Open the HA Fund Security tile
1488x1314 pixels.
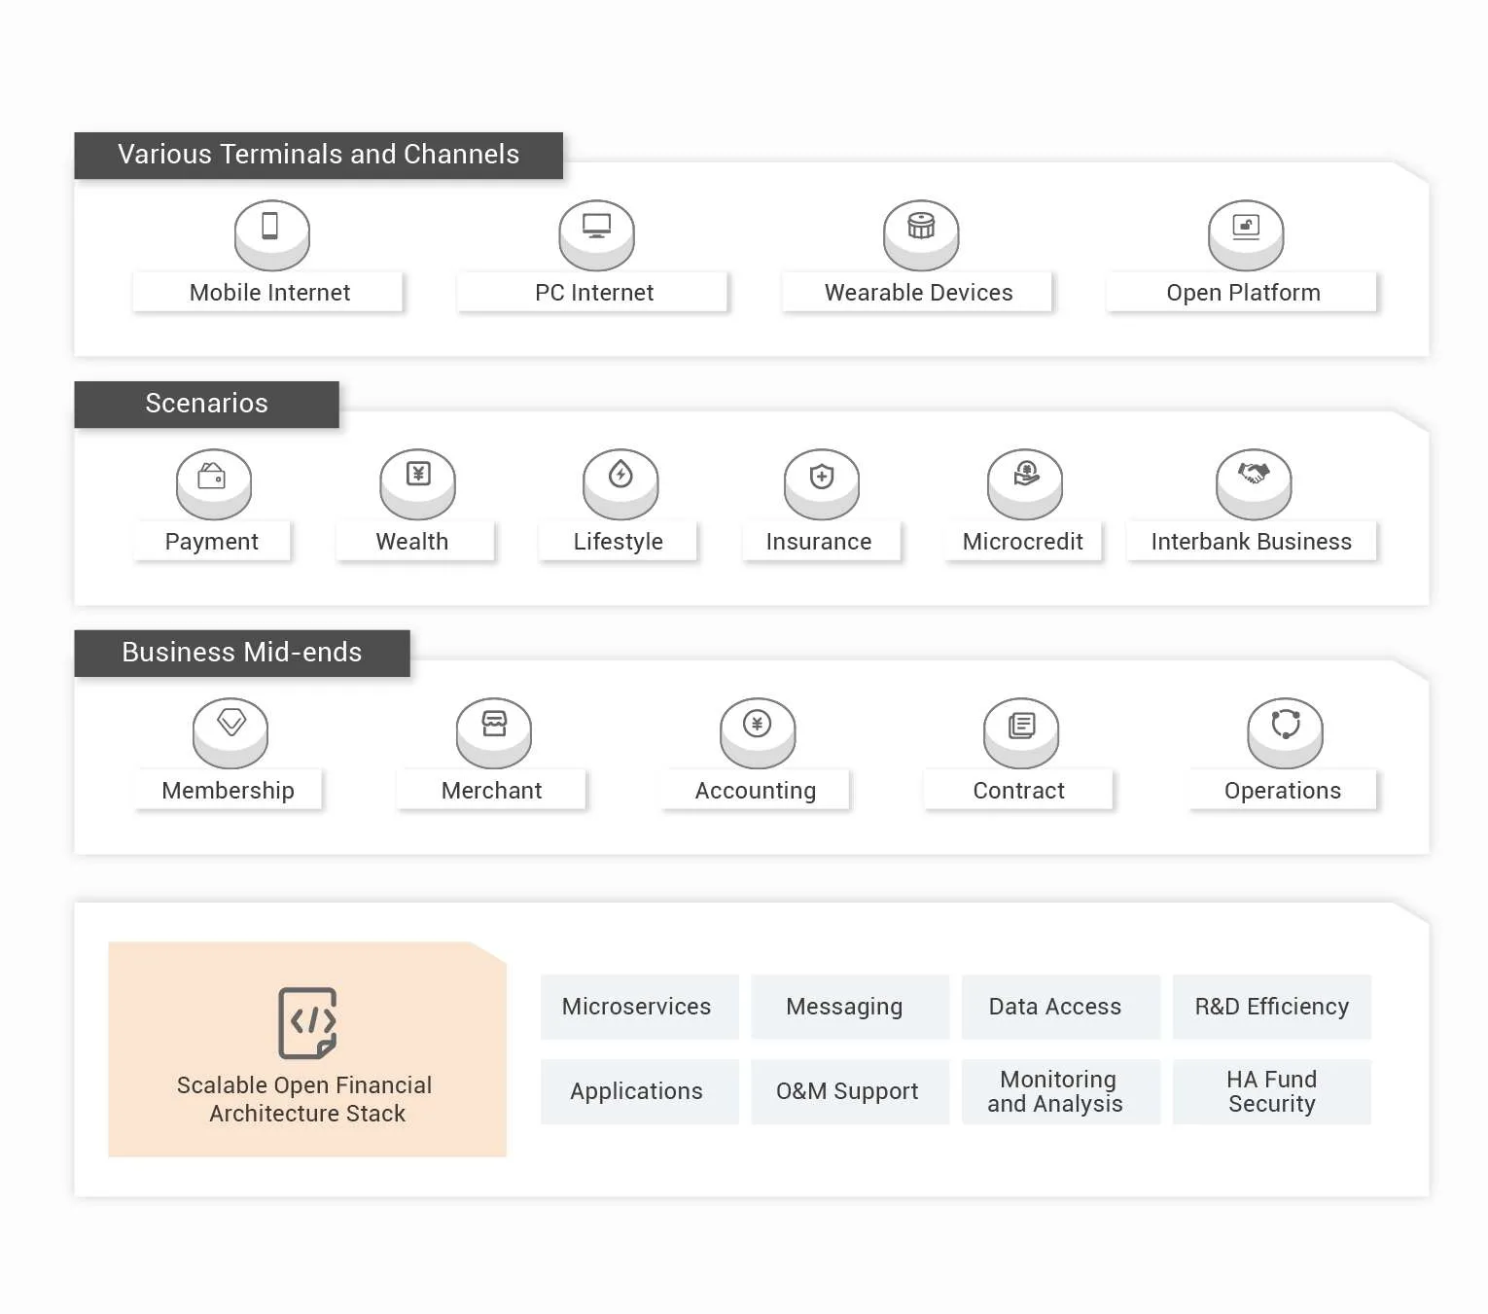point(1271,1091)
